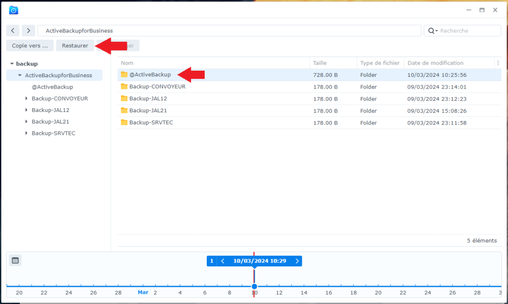Viewport: 508px width, 304px height.
Task: Click the @ActiveBackup folder icon in list
Action: coord(124,75)
